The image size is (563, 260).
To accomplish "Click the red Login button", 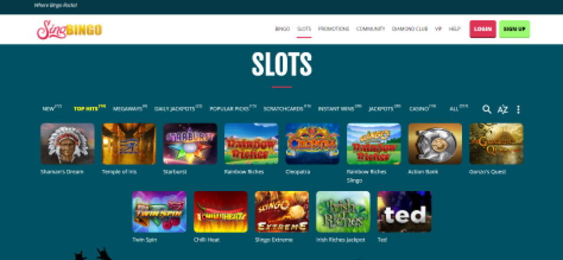I will click(x=483, y=29).
